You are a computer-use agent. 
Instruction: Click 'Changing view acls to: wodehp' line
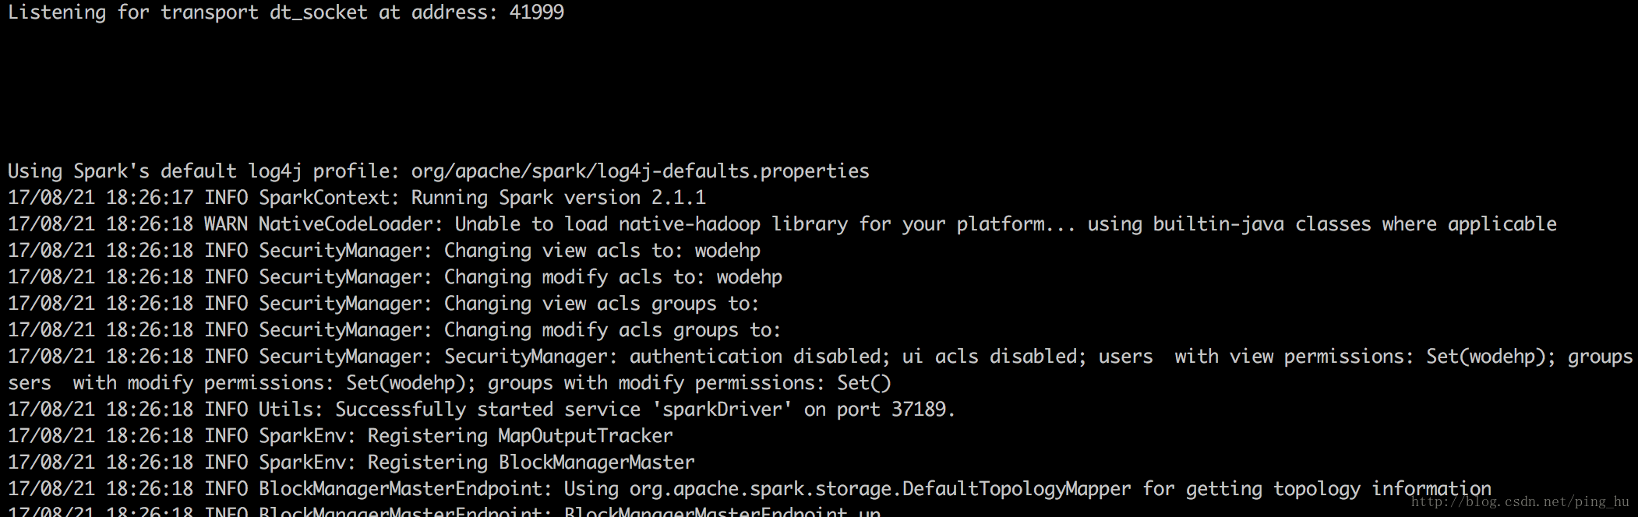click(384, 251)
